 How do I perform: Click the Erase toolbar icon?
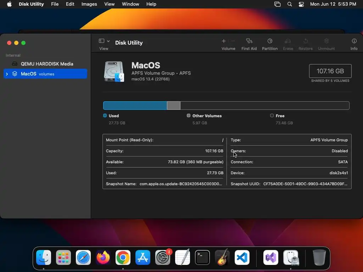click(288, 41)
